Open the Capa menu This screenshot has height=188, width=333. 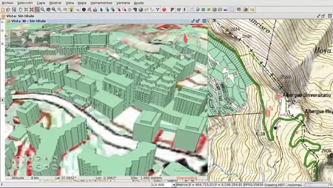pyautogui.click(x=41, y=2)
